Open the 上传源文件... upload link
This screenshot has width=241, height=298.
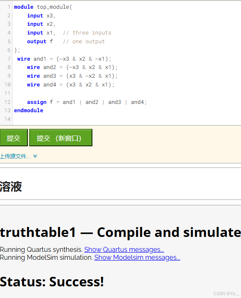[15, 156]
